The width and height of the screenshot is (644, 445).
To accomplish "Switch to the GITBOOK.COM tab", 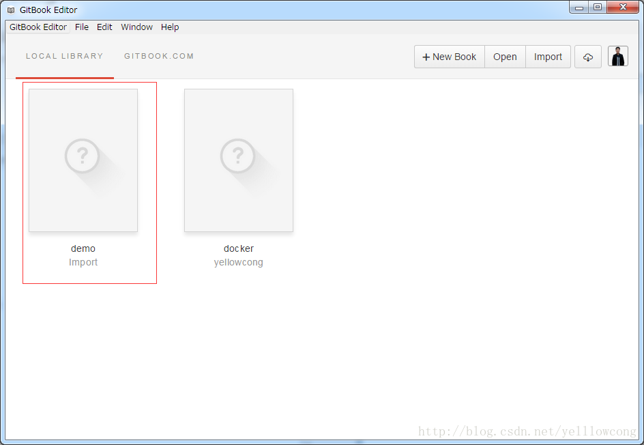I will (159, 56).
